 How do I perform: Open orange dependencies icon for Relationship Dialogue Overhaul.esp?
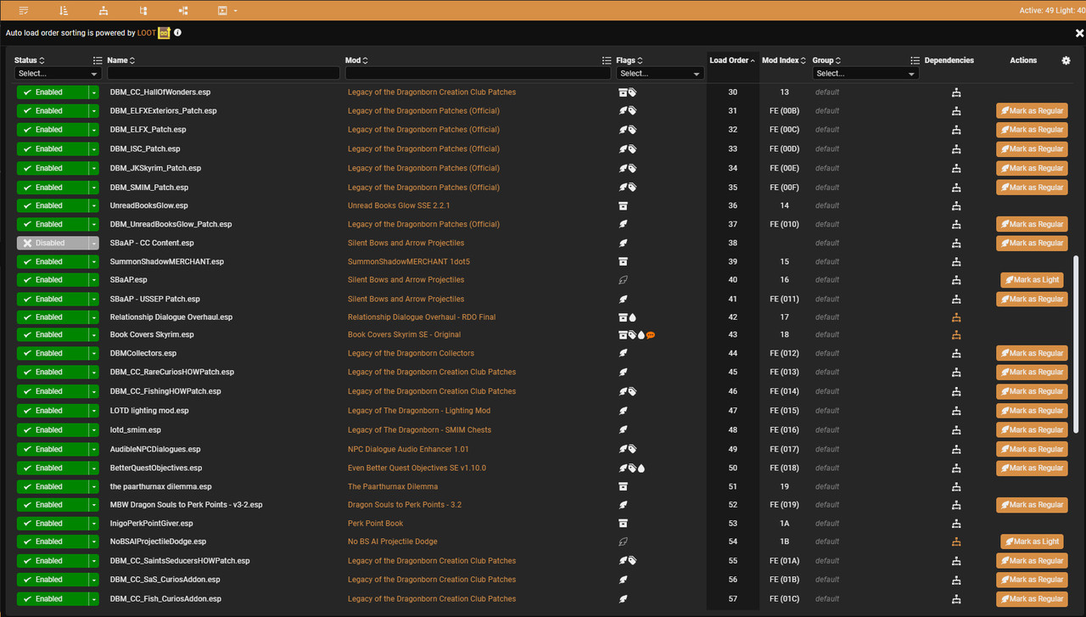(956, 317)
